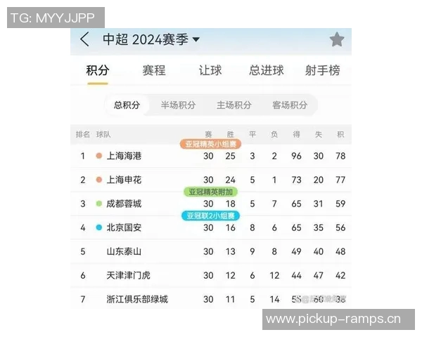Click the 失 column header
Image resolution: width=422 pixels, height=337 pixels.
click(319, 134)
